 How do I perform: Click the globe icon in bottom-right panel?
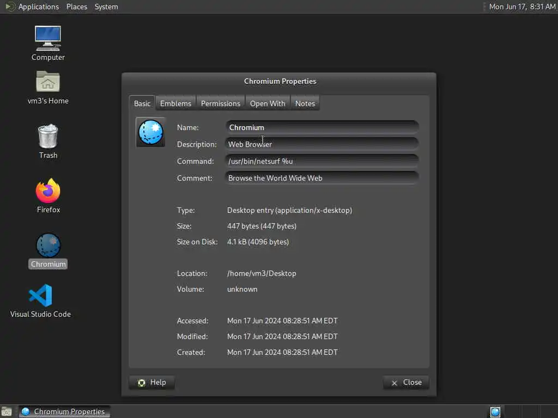point(495,411)
